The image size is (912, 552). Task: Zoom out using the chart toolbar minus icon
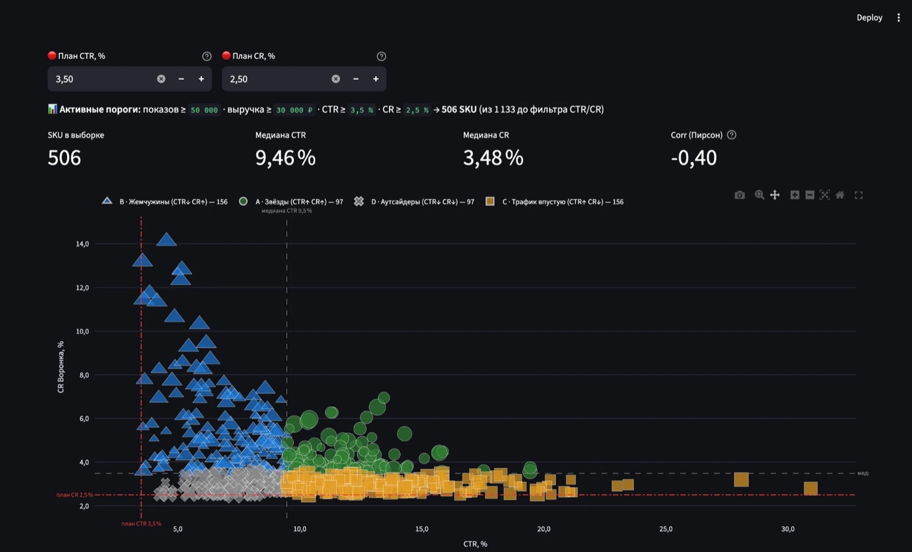point(810,195)
